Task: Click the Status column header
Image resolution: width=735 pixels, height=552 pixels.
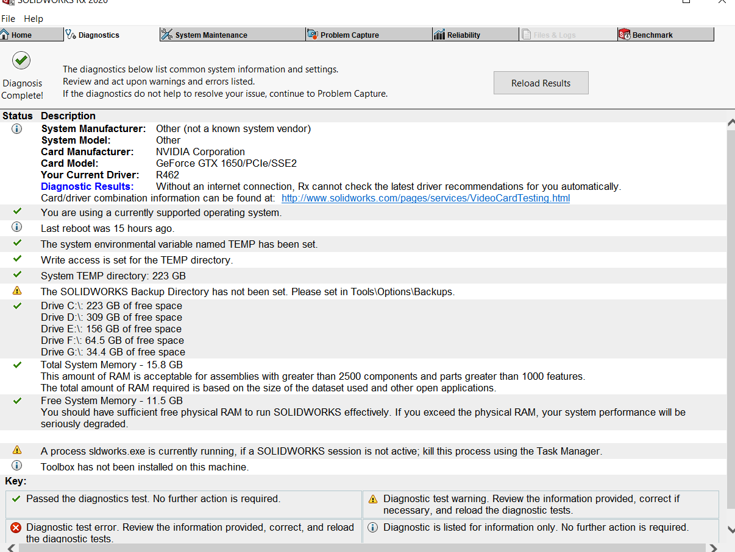Action: tap(18, 116)
